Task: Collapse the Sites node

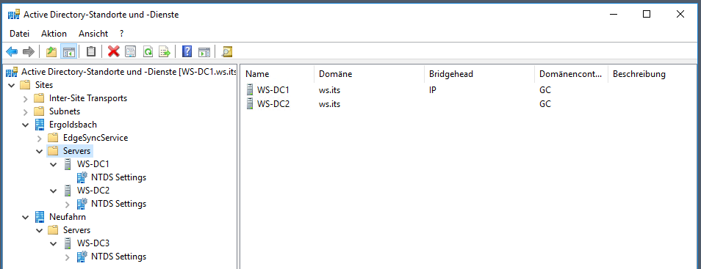Action: pos(11,85)
